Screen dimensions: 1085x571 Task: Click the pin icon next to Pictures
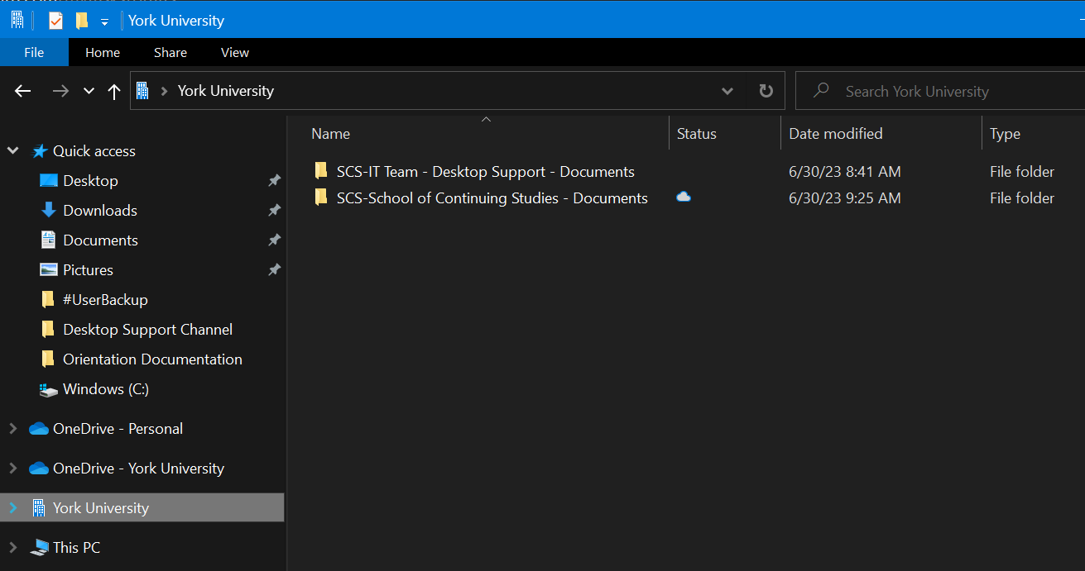click(274, 269)
